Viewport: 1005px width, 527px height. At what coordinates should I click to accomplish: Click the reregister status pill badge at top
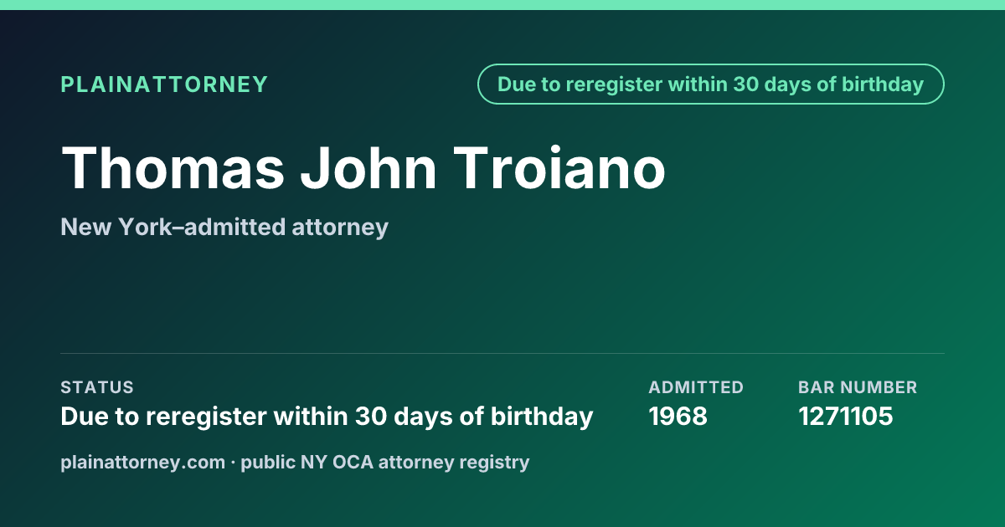tap(711, 84)
